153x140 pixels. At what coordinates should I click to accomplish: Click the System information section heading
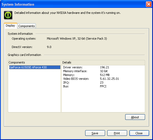[20, 34]
